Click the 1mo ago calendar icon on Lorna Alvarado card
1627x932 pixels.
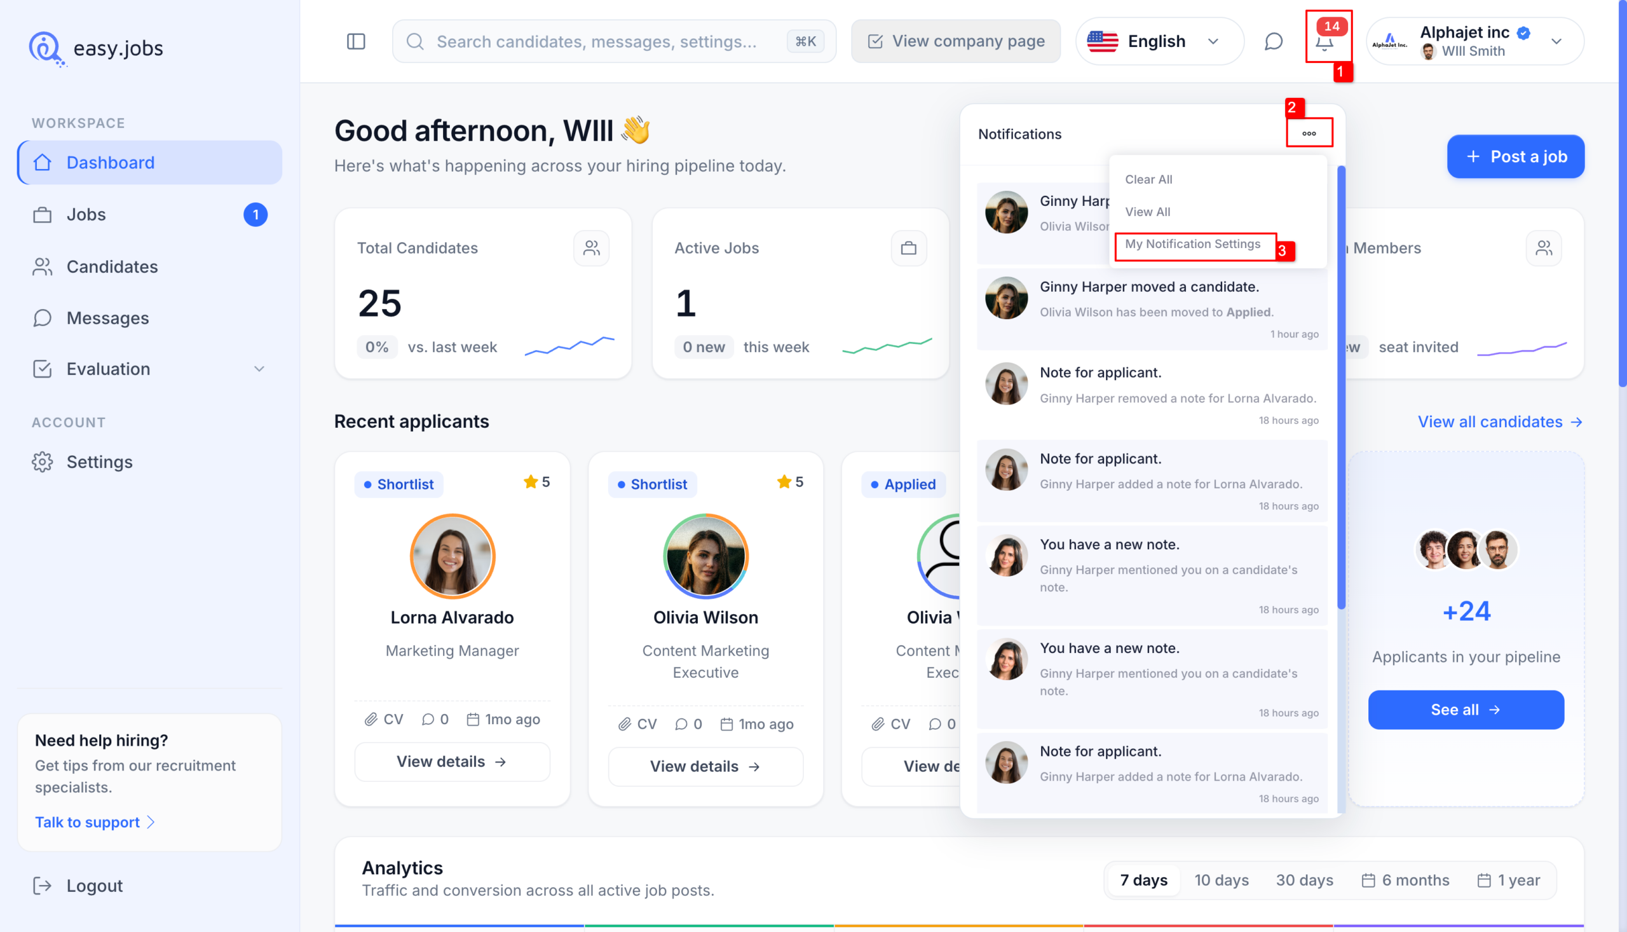pos(473,719)
